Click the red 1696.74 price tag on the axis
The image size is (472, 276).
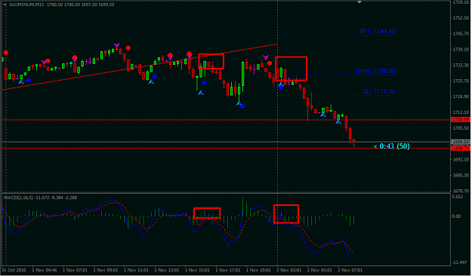coord(461,149)
